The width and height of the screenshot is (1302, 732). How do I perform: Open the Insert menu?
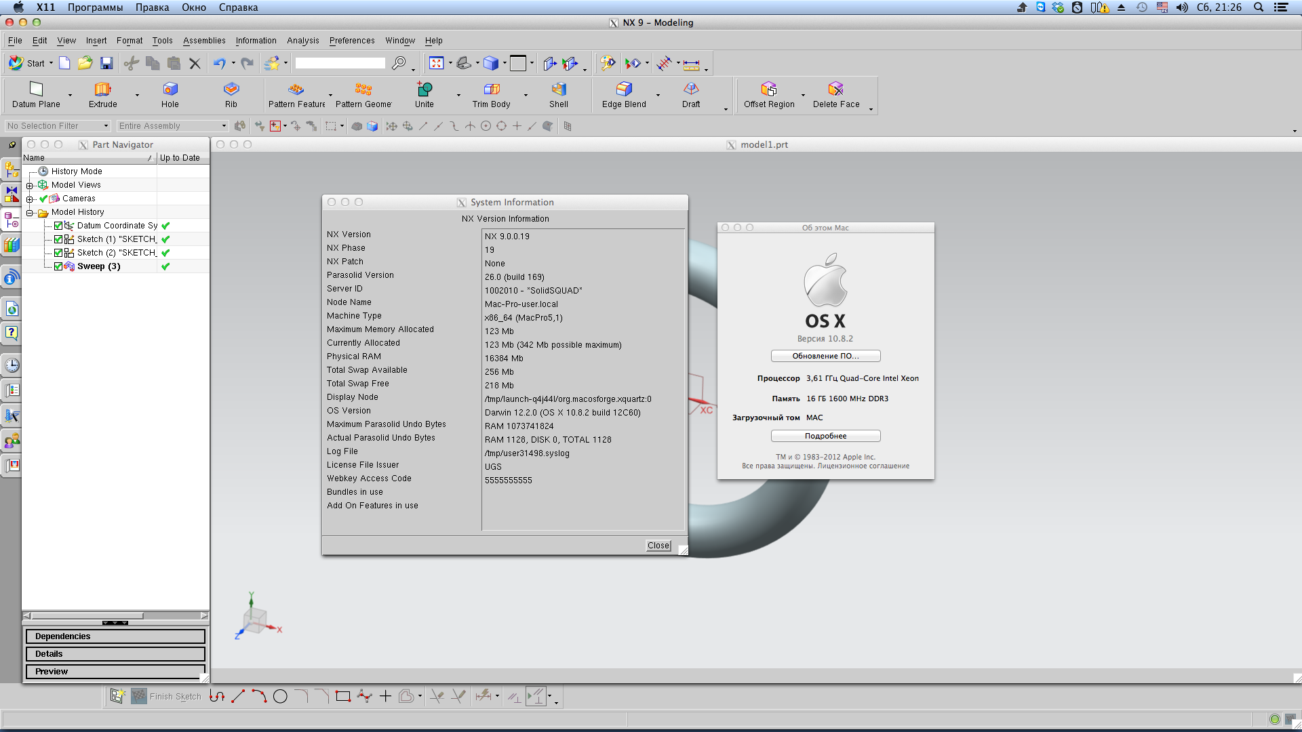[96, 41]
